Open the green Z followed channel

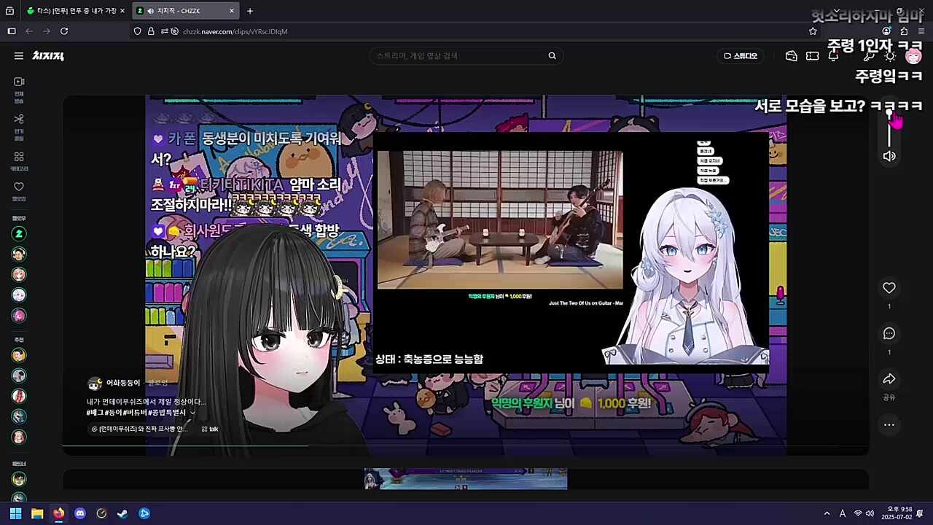click(19, 233)
